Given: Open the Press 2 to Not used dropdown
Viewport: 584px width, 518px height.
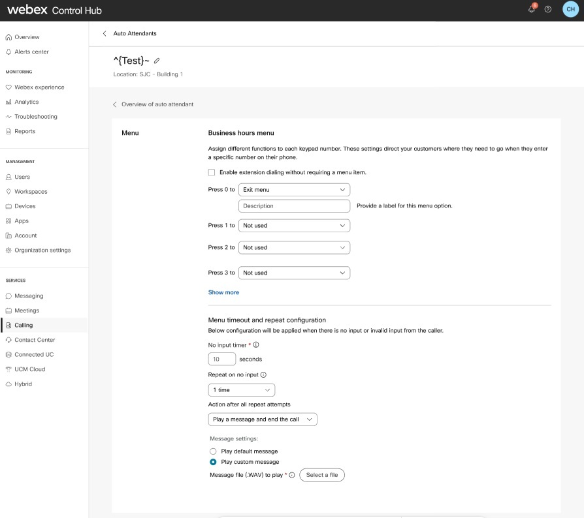Looking at the screenshot, I should [294, 248].
